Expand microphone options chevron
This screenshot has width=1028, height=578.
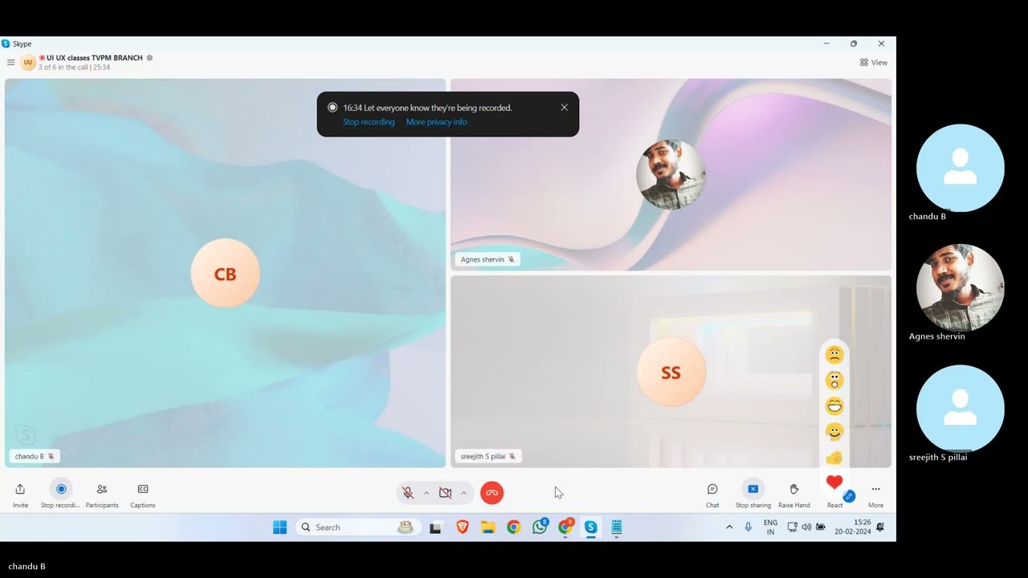[x=426, y=493]
